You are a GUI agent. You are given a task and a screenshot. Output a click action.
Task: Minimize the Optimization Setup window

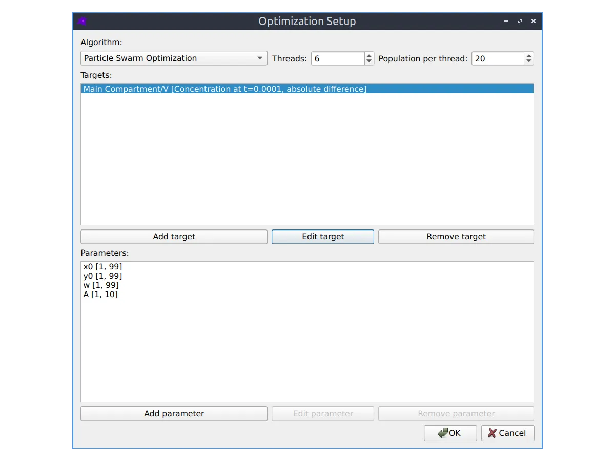pyautogui.click(x=506, y=22)
